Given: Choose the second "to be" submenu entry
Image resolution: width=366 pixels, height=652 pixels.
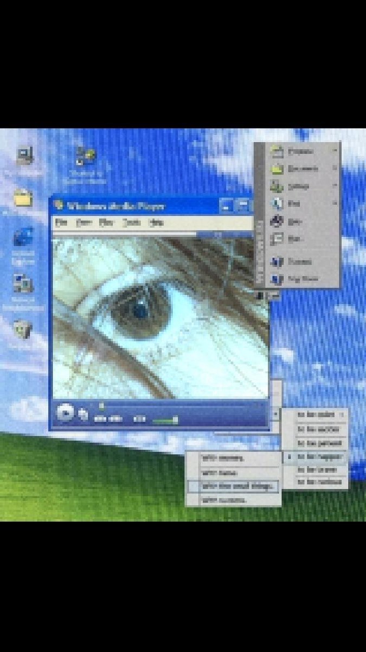Looking at the screenshot, I should tap(316, 429).
